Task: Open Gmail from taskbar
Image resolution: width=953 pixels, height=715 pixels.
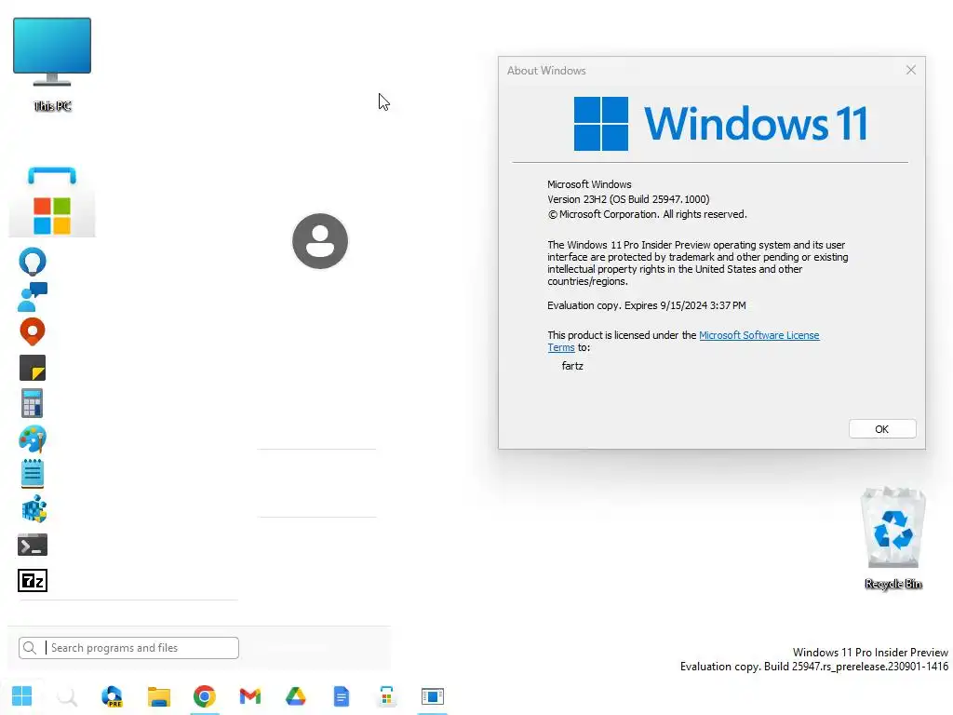Action: [x=250, y=696]
